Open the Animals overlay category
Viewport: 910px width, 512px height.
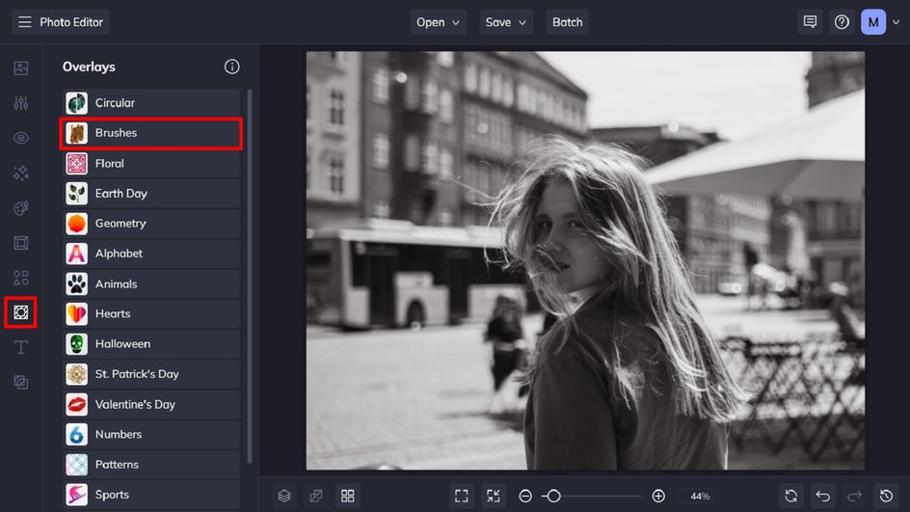pos(151,283)
